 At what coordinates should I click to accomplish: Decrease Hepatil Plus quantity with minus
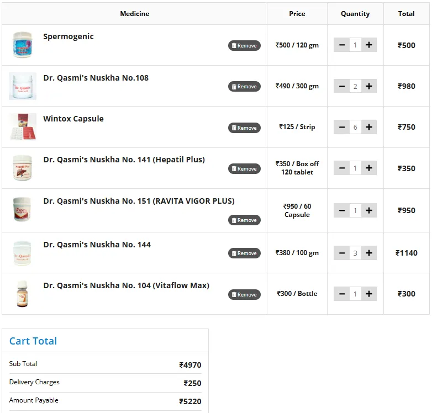click(x=341, y=168)
